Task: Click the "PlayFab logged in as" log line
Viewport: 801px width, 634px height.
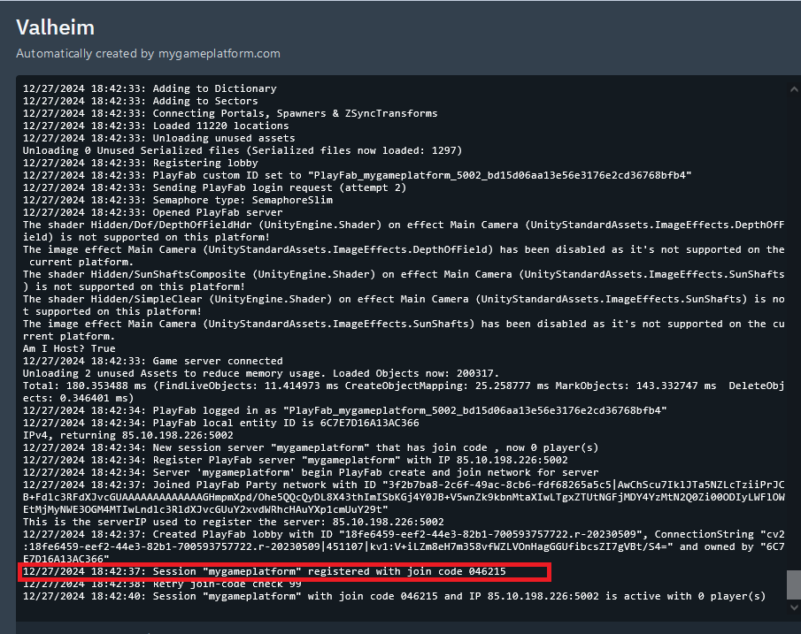Action: (345, 410)
